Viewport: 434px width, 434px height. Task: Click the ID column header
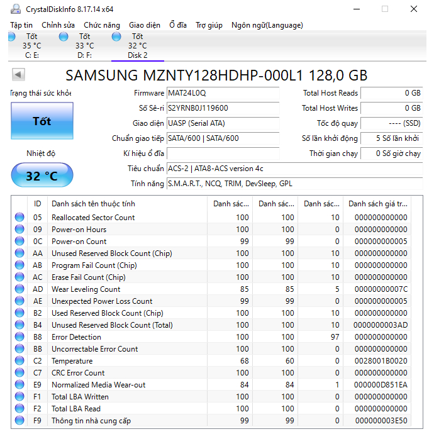coord(38,204)
